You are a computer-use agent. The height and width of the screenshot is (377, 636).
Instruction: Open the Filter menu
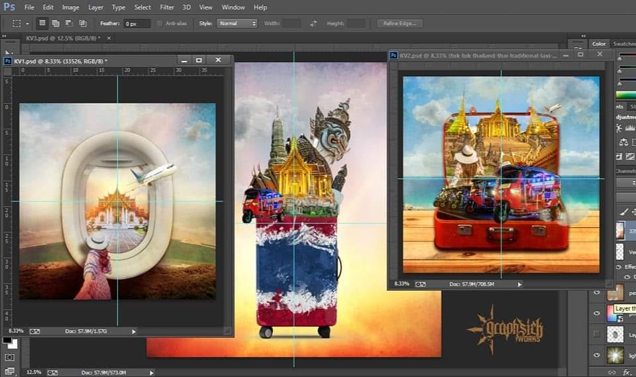tap(167, 7)
